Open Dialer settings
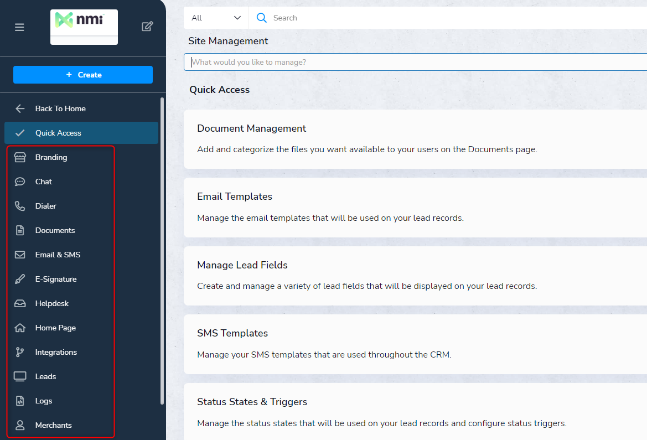This screenshot has height=440, width=647. (x=46, y=206)
